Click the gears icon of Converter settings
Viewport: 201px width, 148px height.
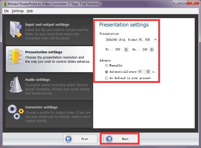pyautogui.click(x=15, y=112)
